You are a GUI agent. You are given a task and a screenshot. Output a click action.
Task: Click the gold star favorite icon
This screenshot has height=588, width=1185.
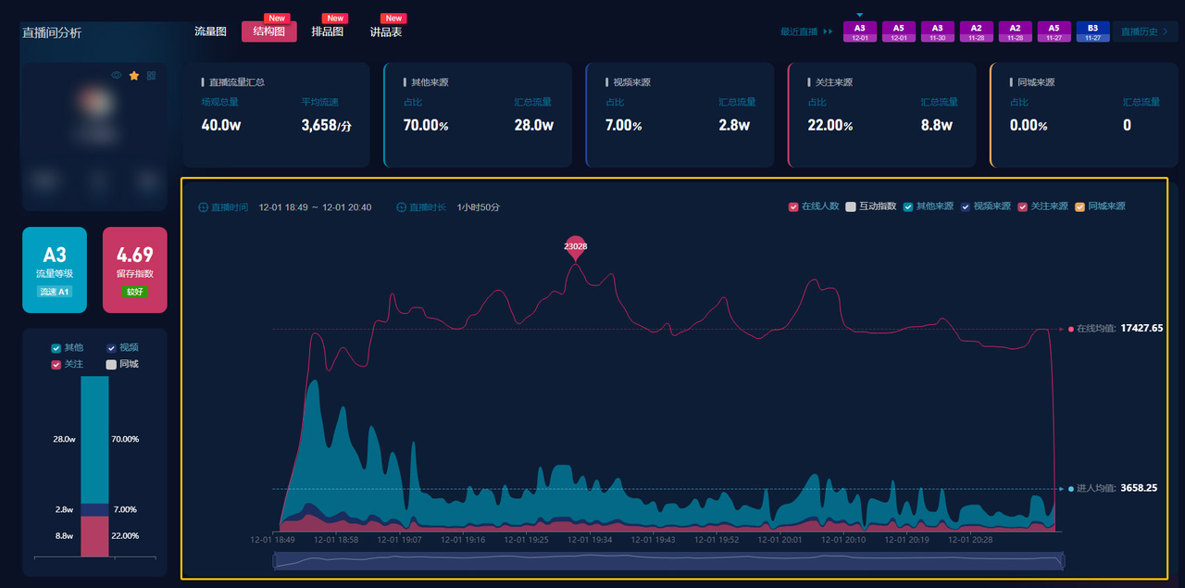coord(134,76)
